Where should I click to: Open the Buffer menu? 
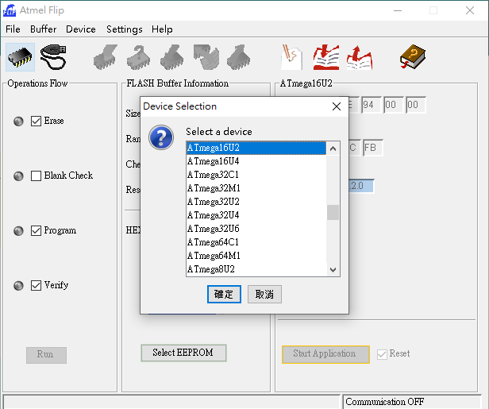coord(44,29)
